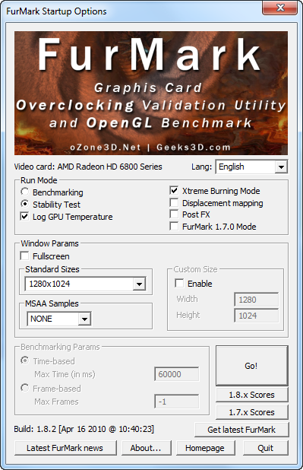Open the 1.8.x Scores page
303x470 pixels.
[252, 395]
